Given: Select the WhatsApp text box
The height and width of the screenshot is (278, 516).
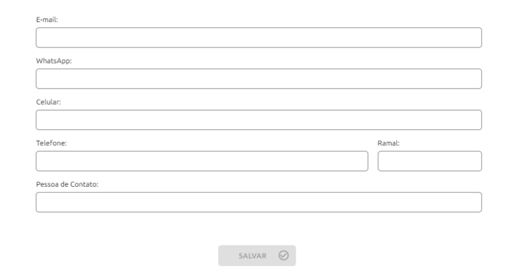Looking at the screenshot, I should point(259,79).
